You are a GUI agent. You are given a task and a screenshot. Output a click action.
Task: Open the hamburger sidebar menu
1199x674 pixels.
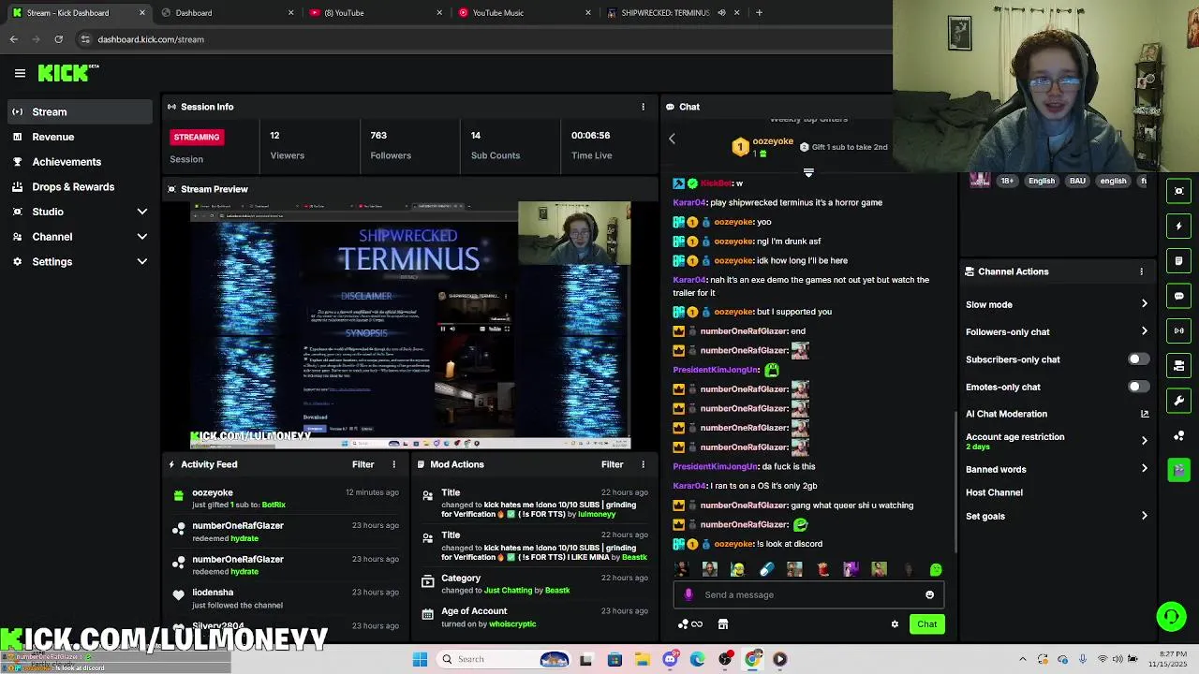click(20, 73)
